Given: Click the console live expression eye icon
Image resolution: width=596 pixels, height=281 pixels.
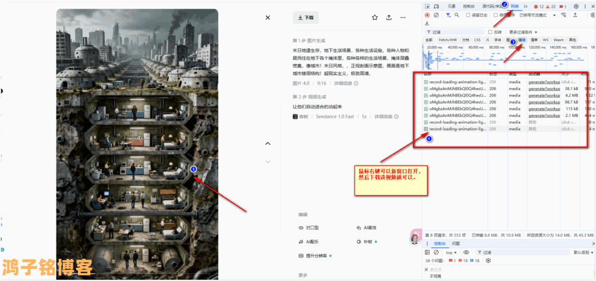Looking at the screenshot, I should (x=466, y=252).
